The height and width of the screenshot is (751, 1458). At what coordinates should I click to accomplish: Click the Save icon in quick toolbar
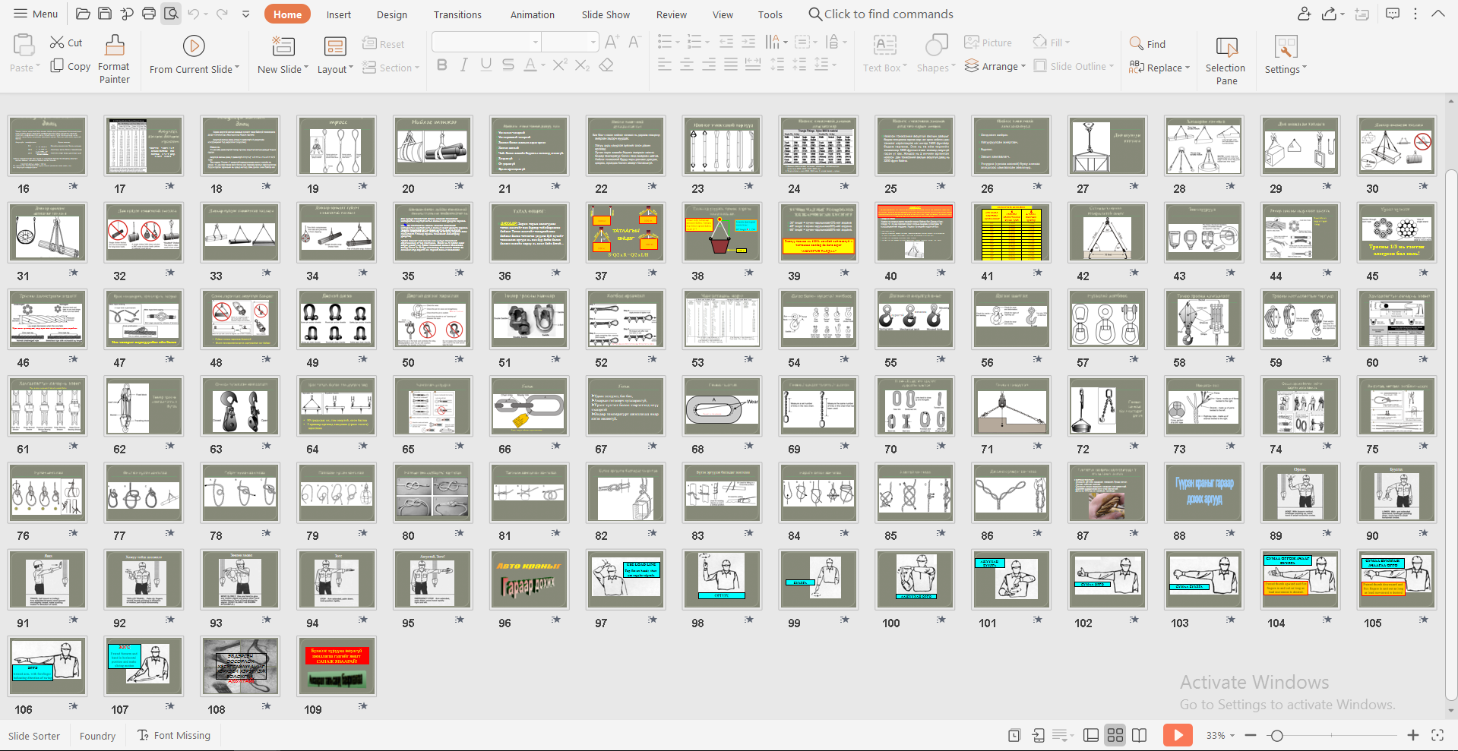105,14
